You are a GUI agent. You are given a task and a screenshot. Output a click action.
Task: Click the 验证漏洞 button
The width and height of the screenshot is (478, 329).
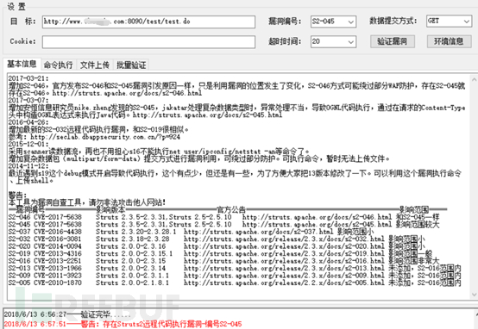point(393,41)
